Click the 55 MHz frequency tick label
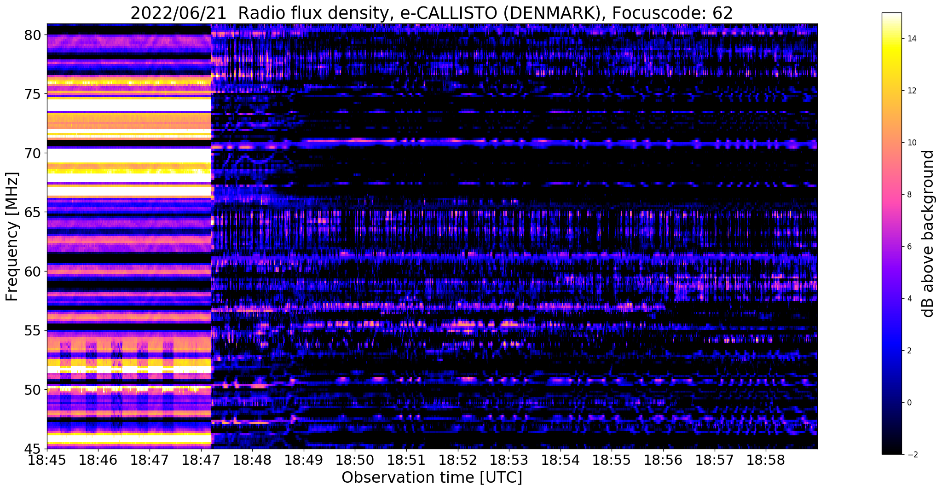 point(33,331)
